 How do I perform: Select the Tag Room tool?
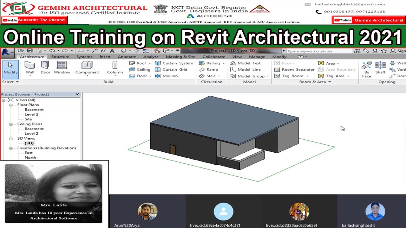[291, 76]
